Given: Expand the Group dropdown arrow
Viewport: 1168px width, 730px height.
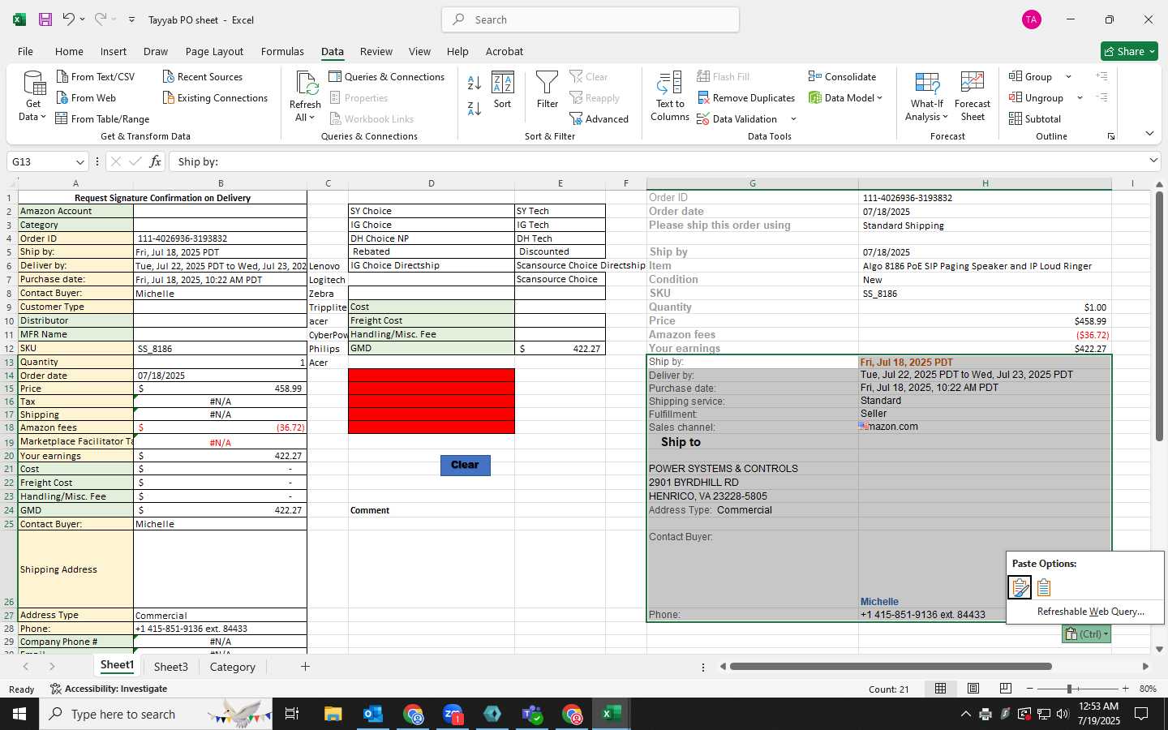Looking at the screenshot, I should pyautogui.click(x=1068, y=77).
